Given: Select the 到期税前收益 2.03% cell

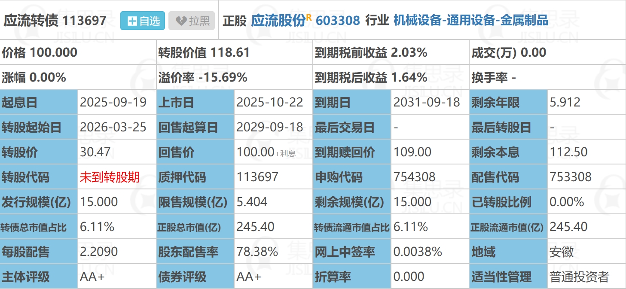Looking at the screenshot, I should click(x=391, y=53).
